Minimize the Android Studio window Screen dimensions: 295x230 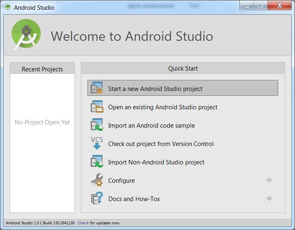247,6
